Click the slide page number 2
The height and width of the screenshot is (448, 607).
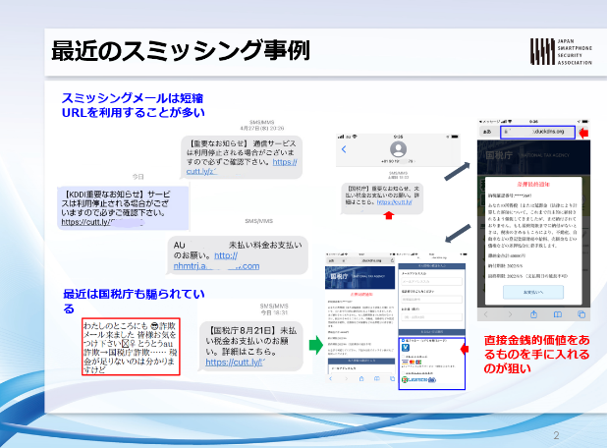556,435
